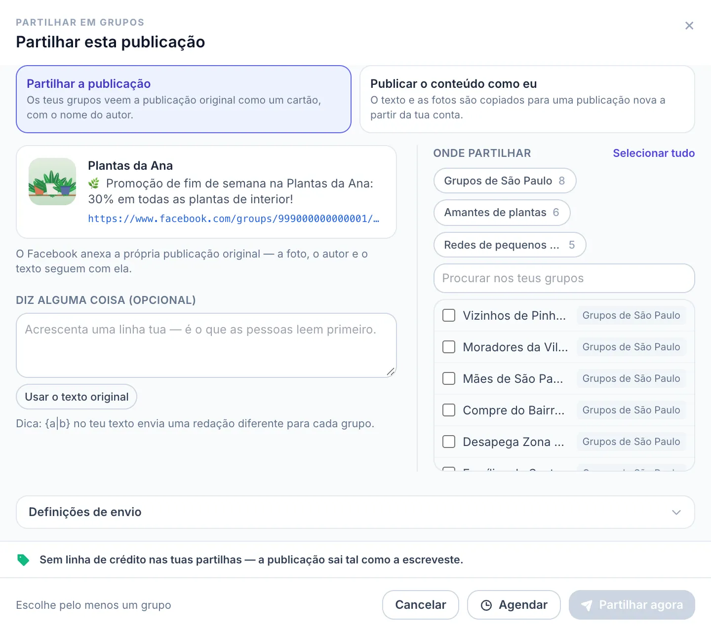The image size is (711, 631).
Task: Click 'Grupos de São Paulo' tag beside Vizinhos de Pinh...
Action: (631, 315)
